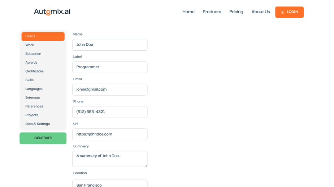
Task: Open the Certificates section
Action: click(x=43, y=71)
